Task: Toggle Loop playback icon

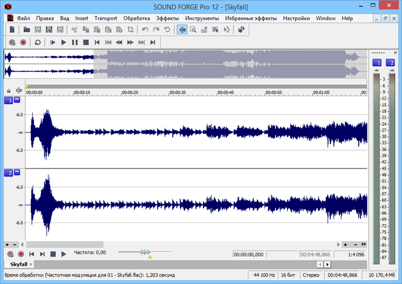Action: [x=38, y=42]
